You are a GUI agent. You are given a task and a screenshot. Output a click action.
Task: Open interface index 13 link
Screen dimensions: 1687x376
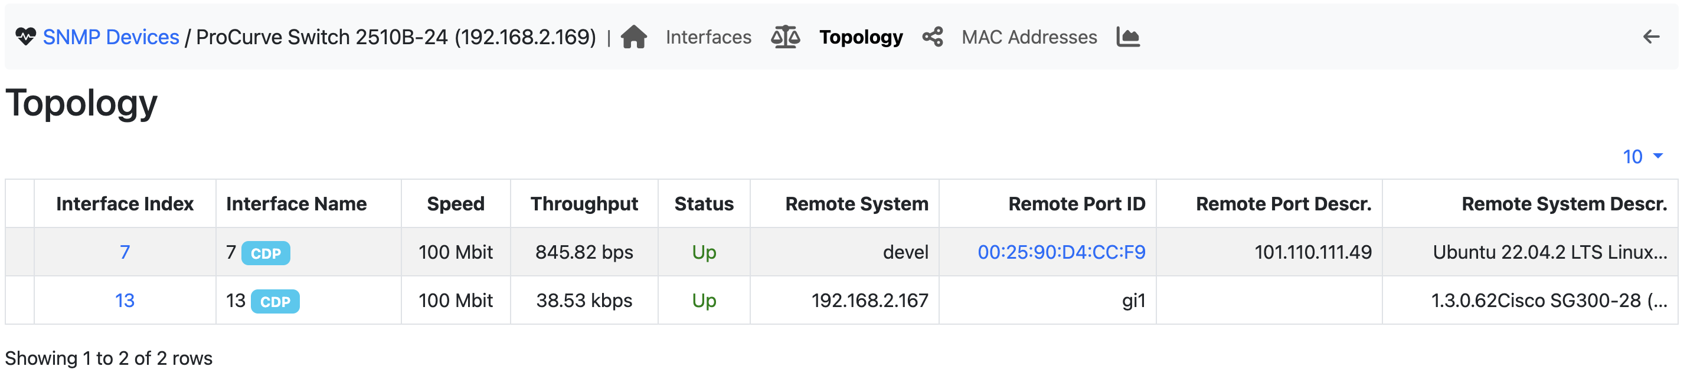coord(125,301)
